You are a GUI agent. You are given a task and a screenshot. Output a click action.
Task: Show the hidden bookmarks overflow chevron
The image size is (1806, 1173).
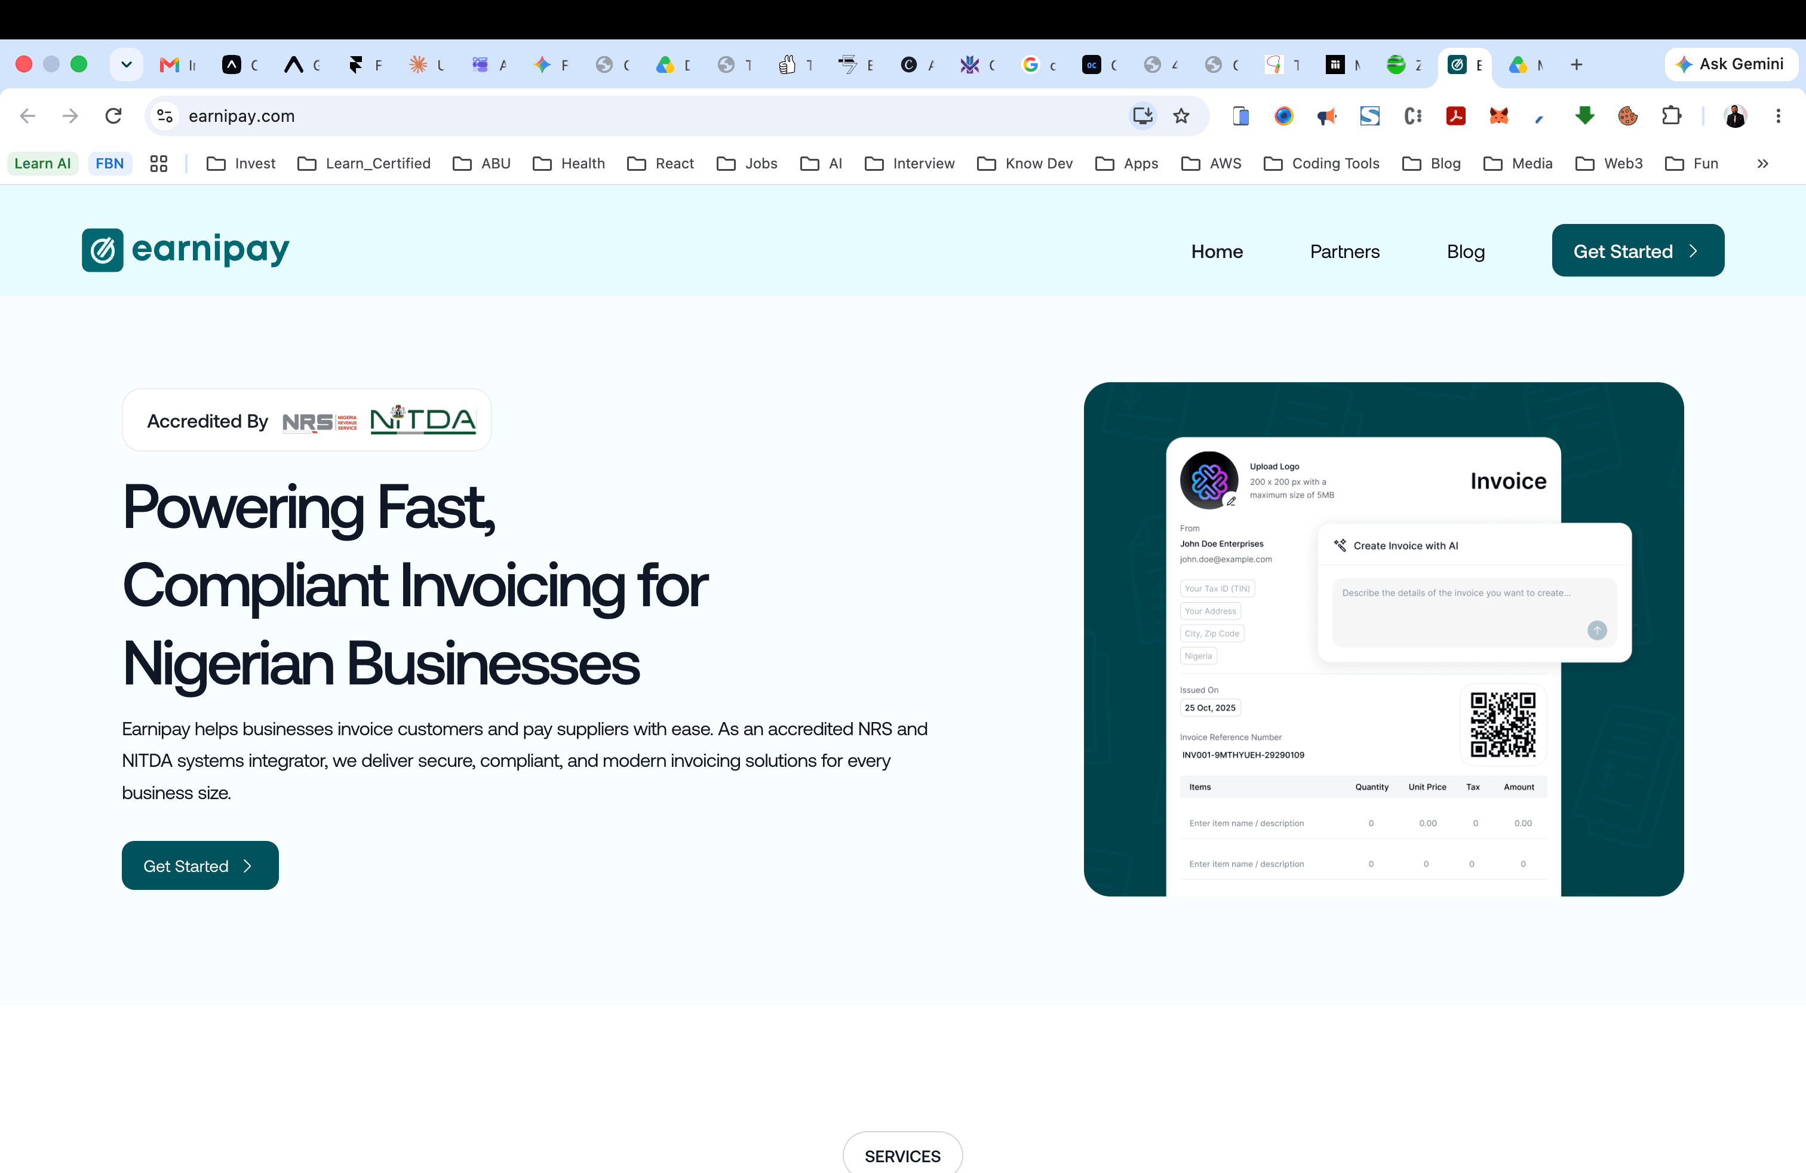click(1763, 163)
